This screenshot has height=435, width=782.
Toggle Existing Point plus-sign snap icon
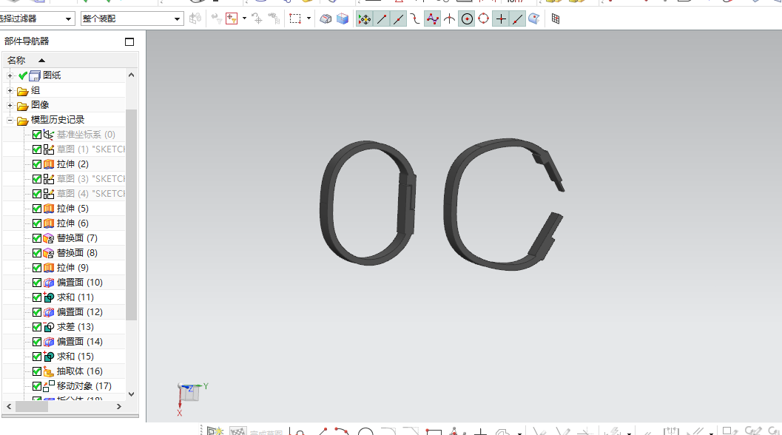point(501,19)
